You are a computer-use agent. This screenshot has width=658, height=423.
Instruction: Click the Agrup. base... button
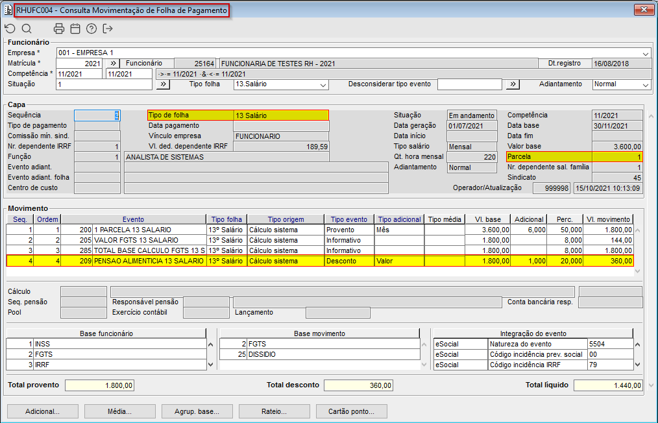pyautogui.click(x=195, y=411)
